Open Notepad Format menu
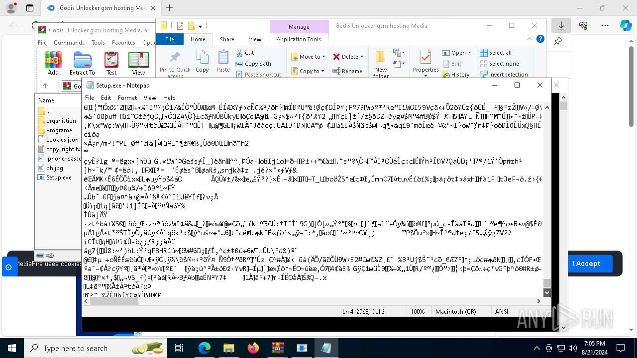This screenshot has height=358, width=637. click(127, 98)
